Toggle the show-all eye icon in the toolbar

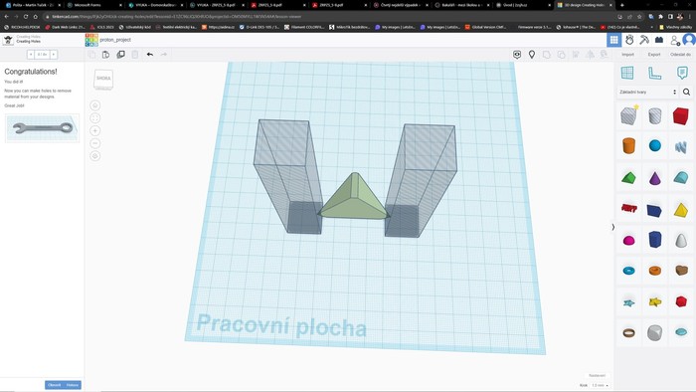pos(517,54)
